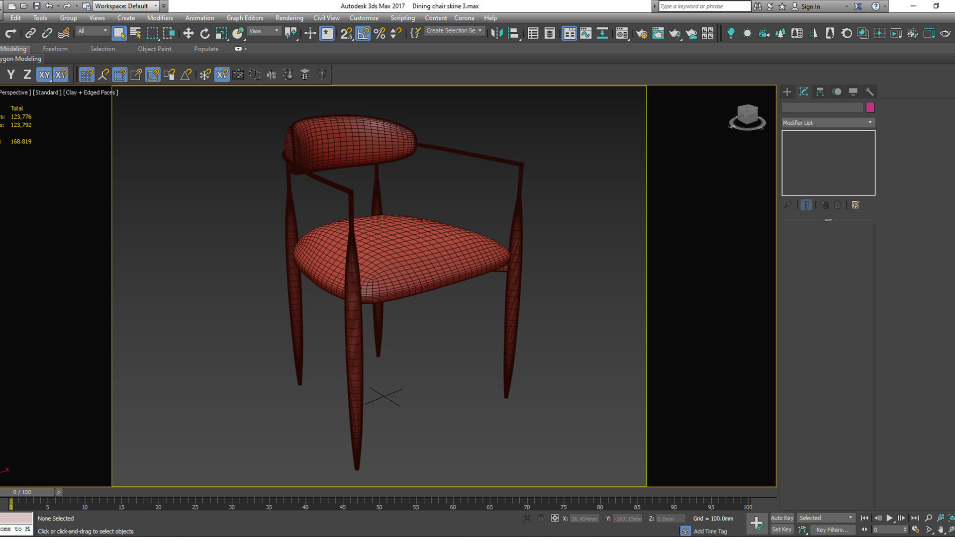Open the Help question mark dropdown arrow
955x537 pixels.
[884, 6]
